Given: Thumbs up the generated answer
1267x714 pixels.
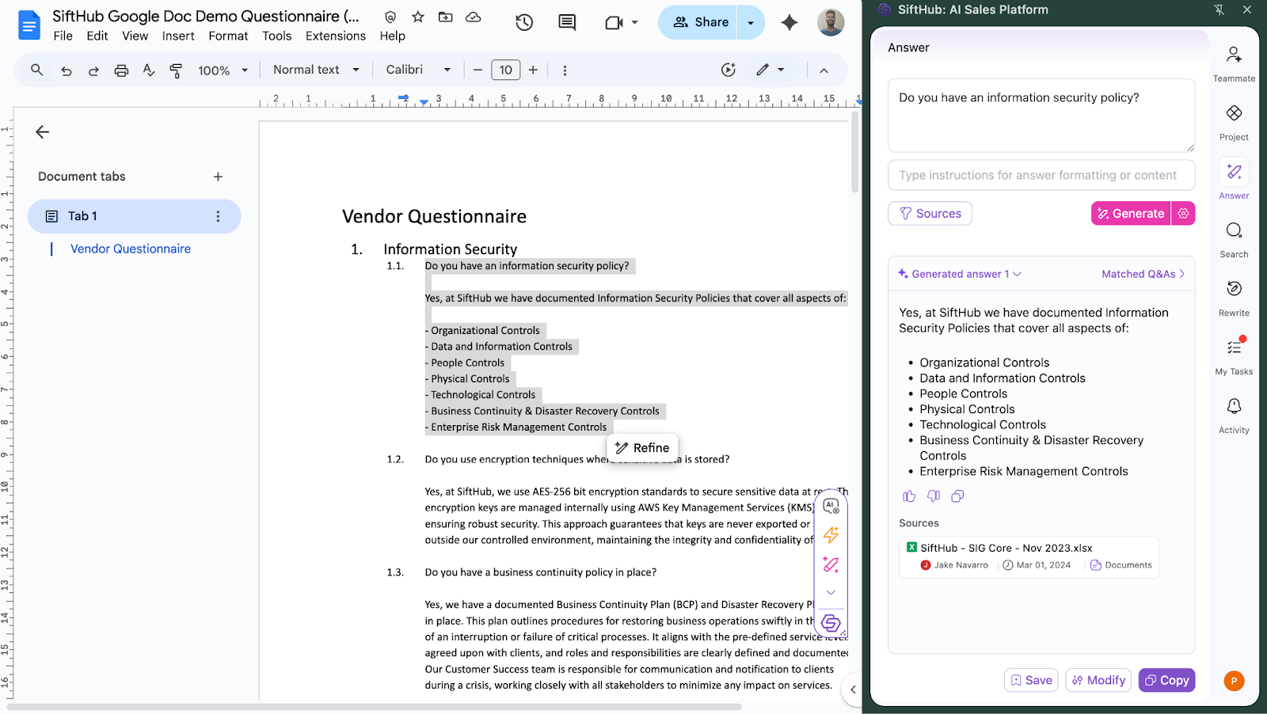Looking at the screenshot, I should pyautogui.click(x=908, y=496).
